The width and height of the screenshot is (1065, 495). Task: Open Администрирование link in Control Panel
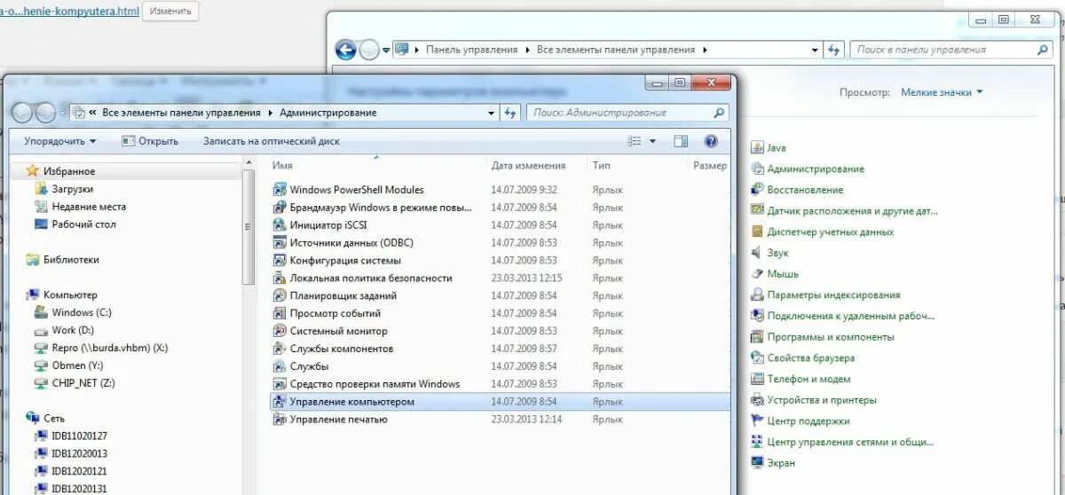tap(816, 169)
